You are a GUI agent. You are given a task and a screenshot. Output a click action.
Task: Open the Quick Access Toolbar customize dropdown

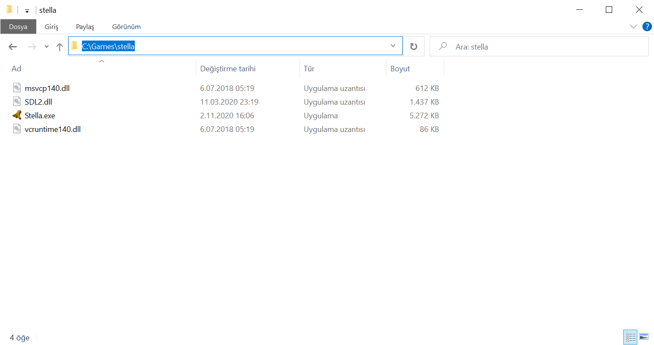(x=27, y=11)
